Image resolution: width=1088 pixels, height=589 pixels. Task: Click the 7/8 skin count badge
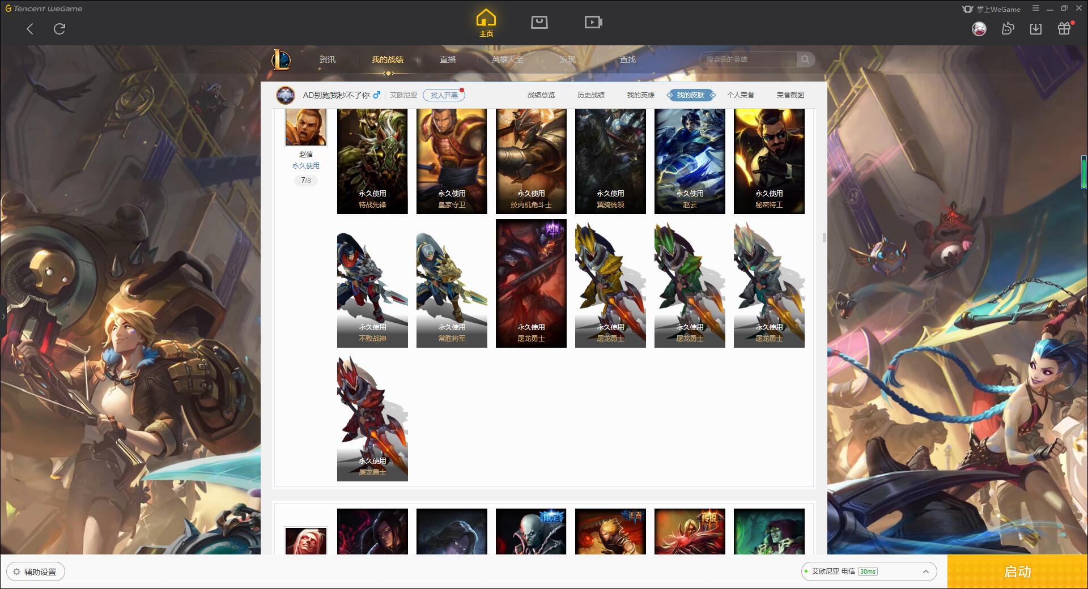306,181
